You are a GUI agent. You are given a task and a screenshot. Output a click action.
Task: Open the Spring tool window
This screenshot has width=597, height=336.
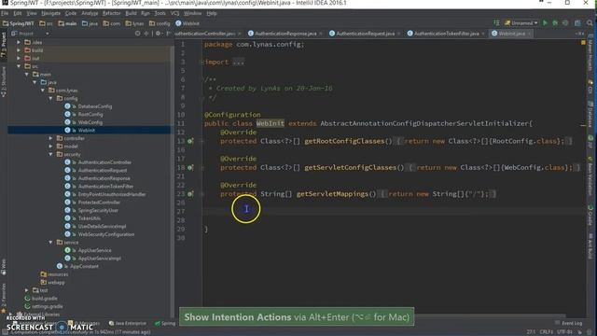pos(165,323)
